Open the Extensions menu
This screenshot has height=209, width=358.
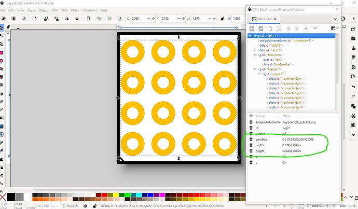pyautogui.click(x=89, y=10)
